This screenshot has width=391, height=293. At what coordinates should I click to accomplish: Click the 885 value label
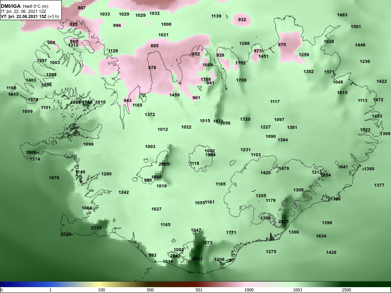point(154,46)
